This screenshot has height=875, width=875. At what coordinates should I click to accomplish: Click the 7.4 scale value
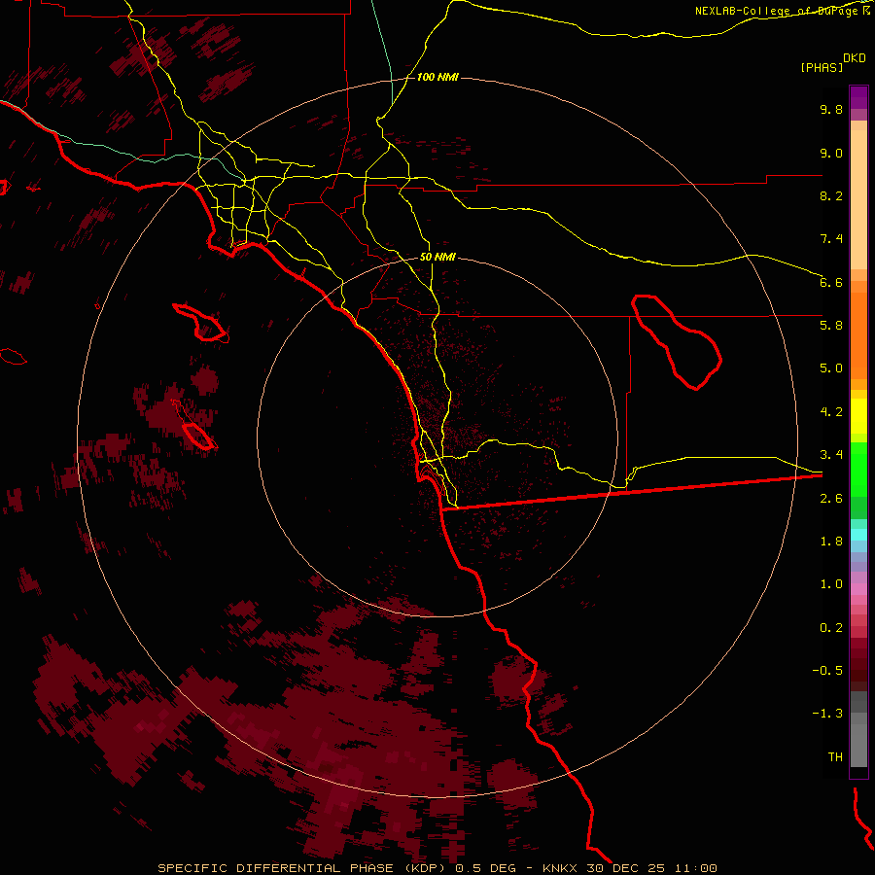tap(831, 239)
